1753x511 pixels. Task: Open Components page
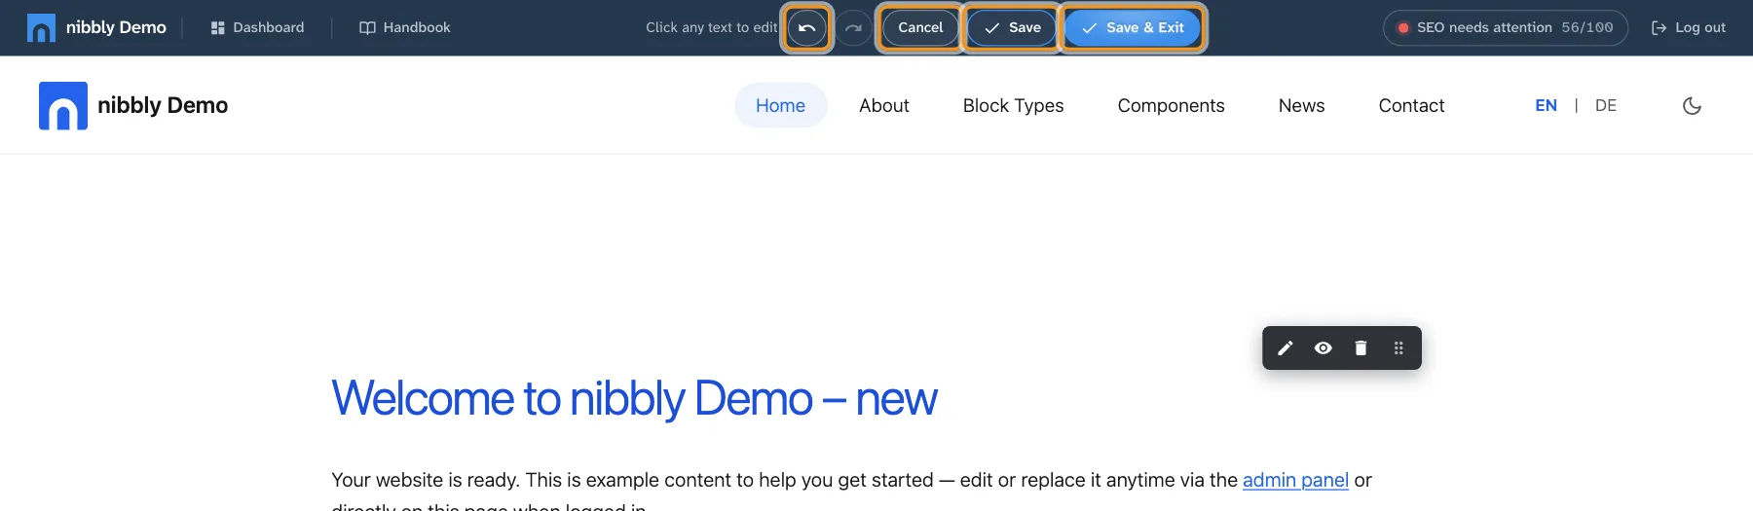pyautogui.click(x=1172, y=105)
